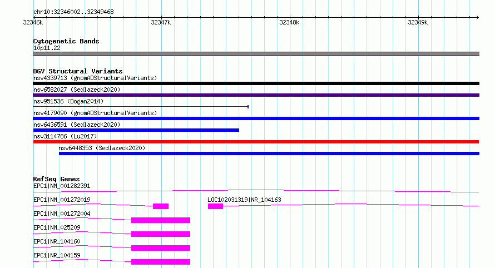Open the EPC1|NR_104159 transcript label
The height and width of the screenshot is (268, 495).
tap(57, 255)
